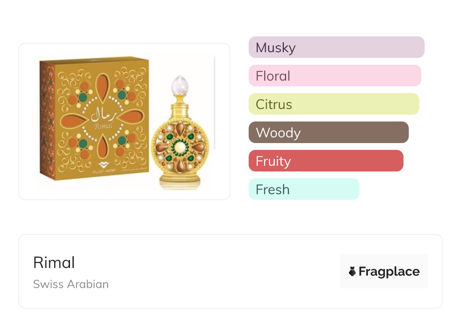Open the Fragplace logo text

(389, 271)
